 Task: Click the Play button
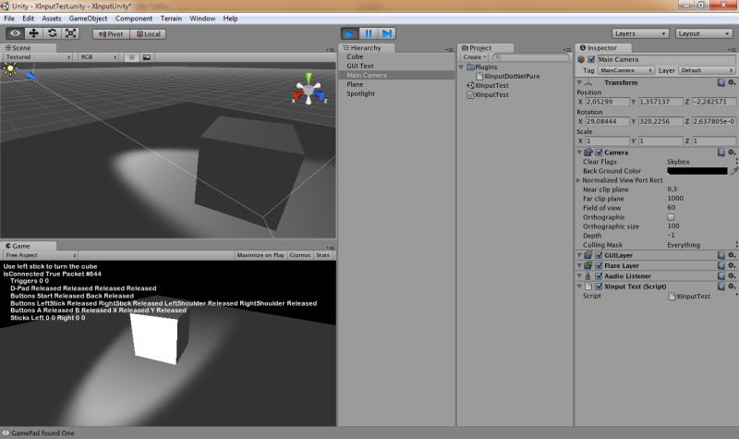(x=350, y=33)
